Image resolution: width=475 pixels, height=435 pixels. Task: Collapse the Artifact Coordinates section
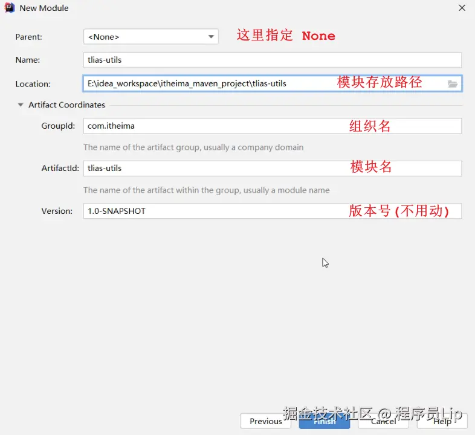click(21, 105)
